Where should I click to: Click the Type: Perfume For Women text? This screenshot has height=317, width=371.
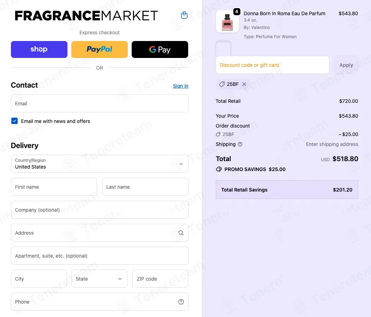(270, 37)
